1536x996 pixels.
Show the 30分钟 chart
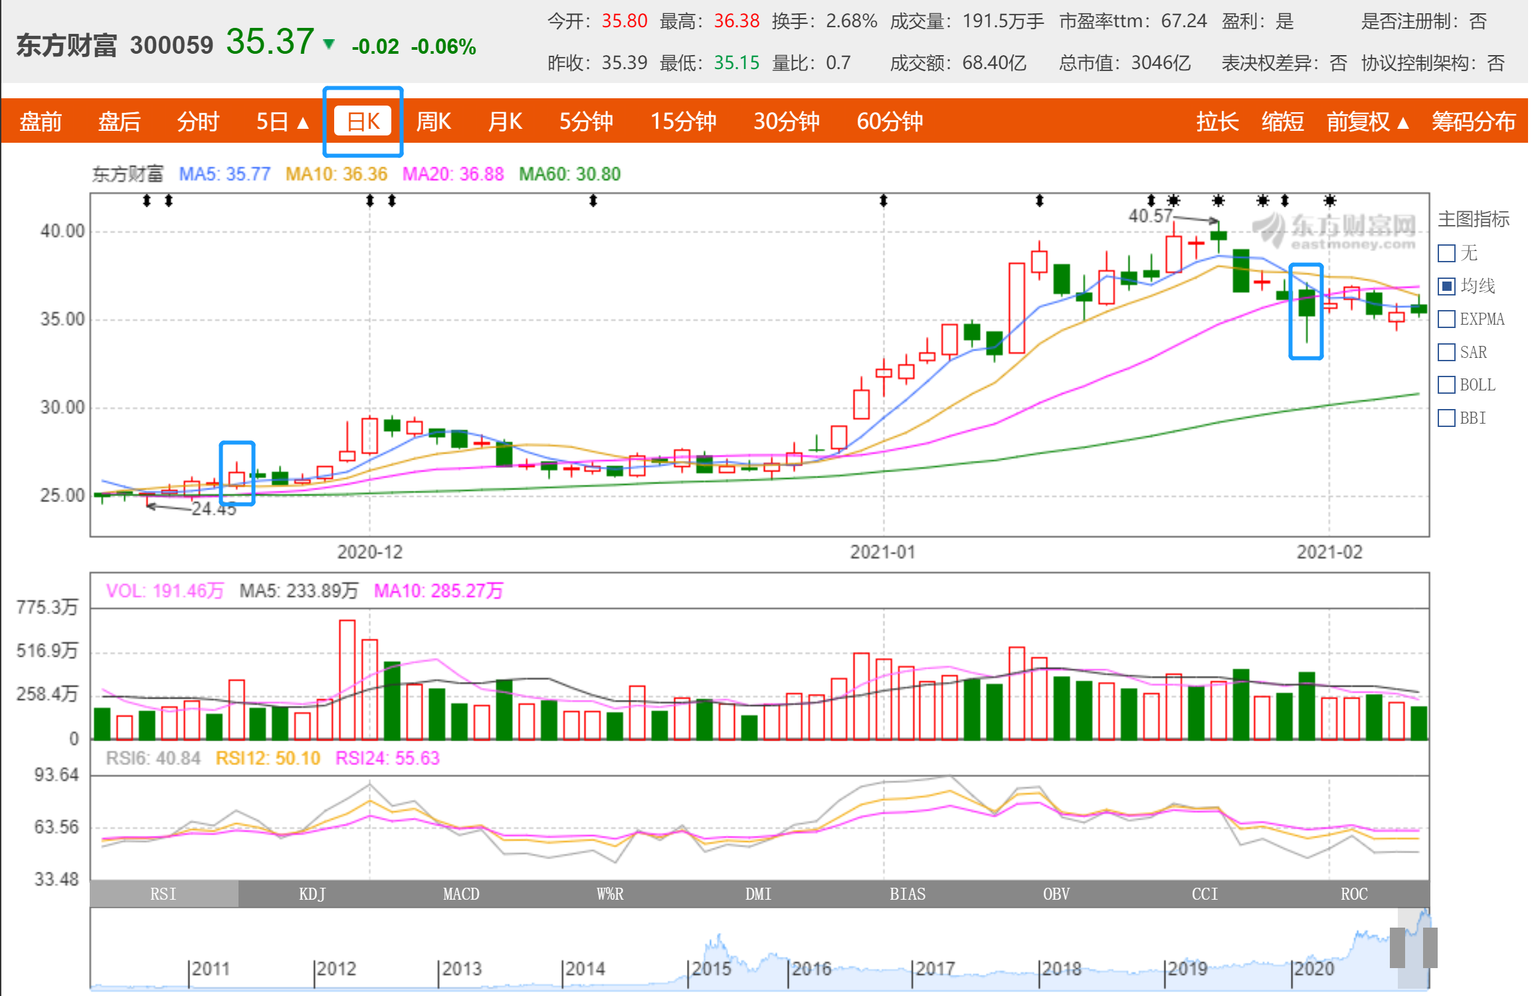(x=787, y=122)
